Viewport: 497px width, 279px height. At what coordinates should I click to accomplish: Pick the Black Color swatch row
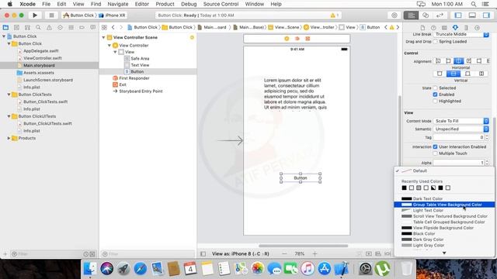(444, 234)
